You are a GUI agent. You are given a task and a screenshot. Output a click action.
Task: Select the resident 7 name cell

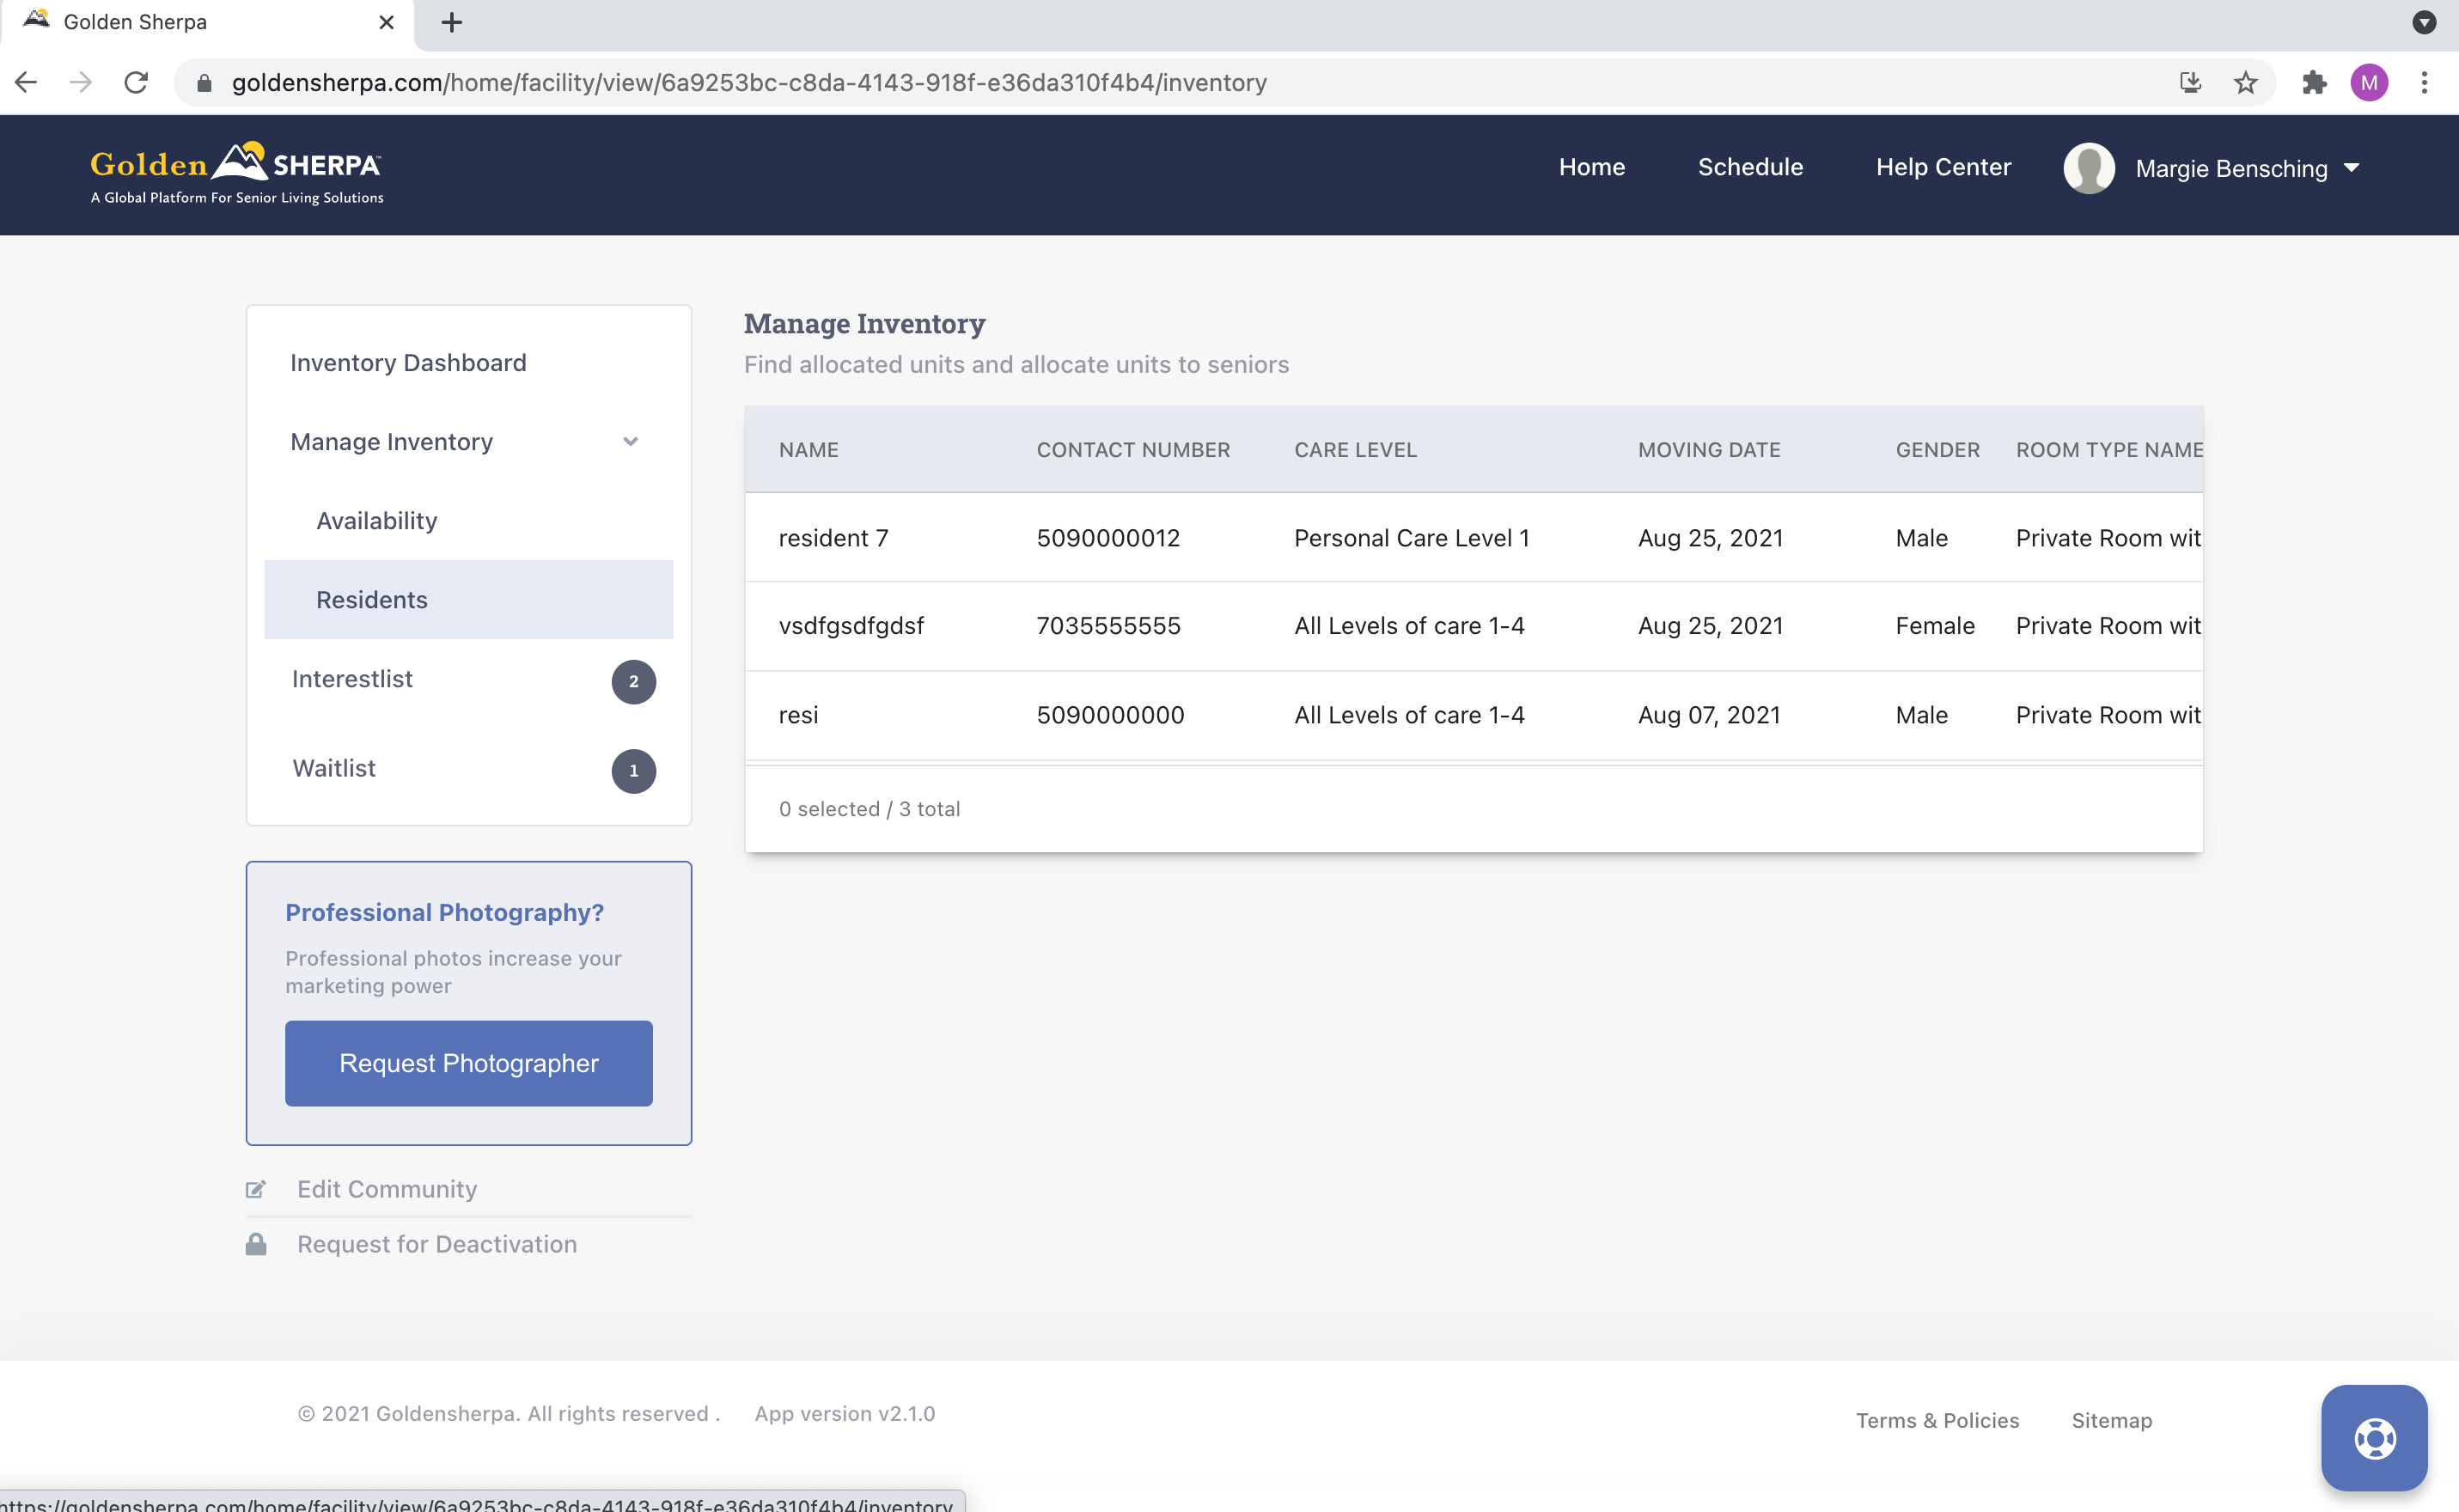click(x=833, y=538)
